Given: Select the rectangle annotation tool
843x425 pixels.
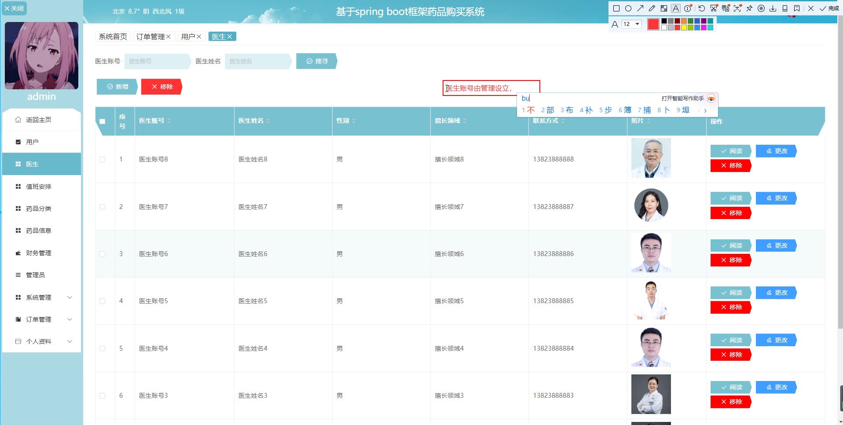Looking at the screenshot, I should click(616, 8).
